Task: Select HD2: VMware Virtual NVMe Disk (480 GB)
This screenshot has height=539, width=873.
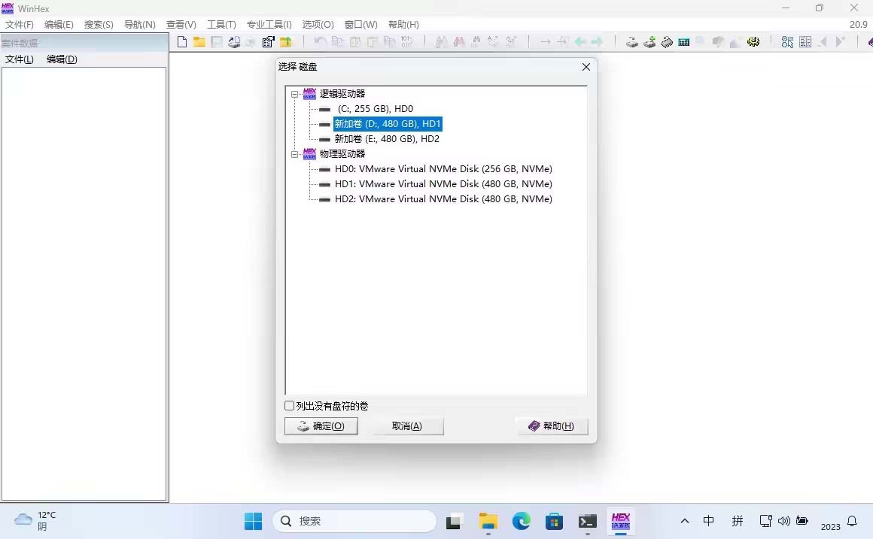Action: (x=443, y=199)
